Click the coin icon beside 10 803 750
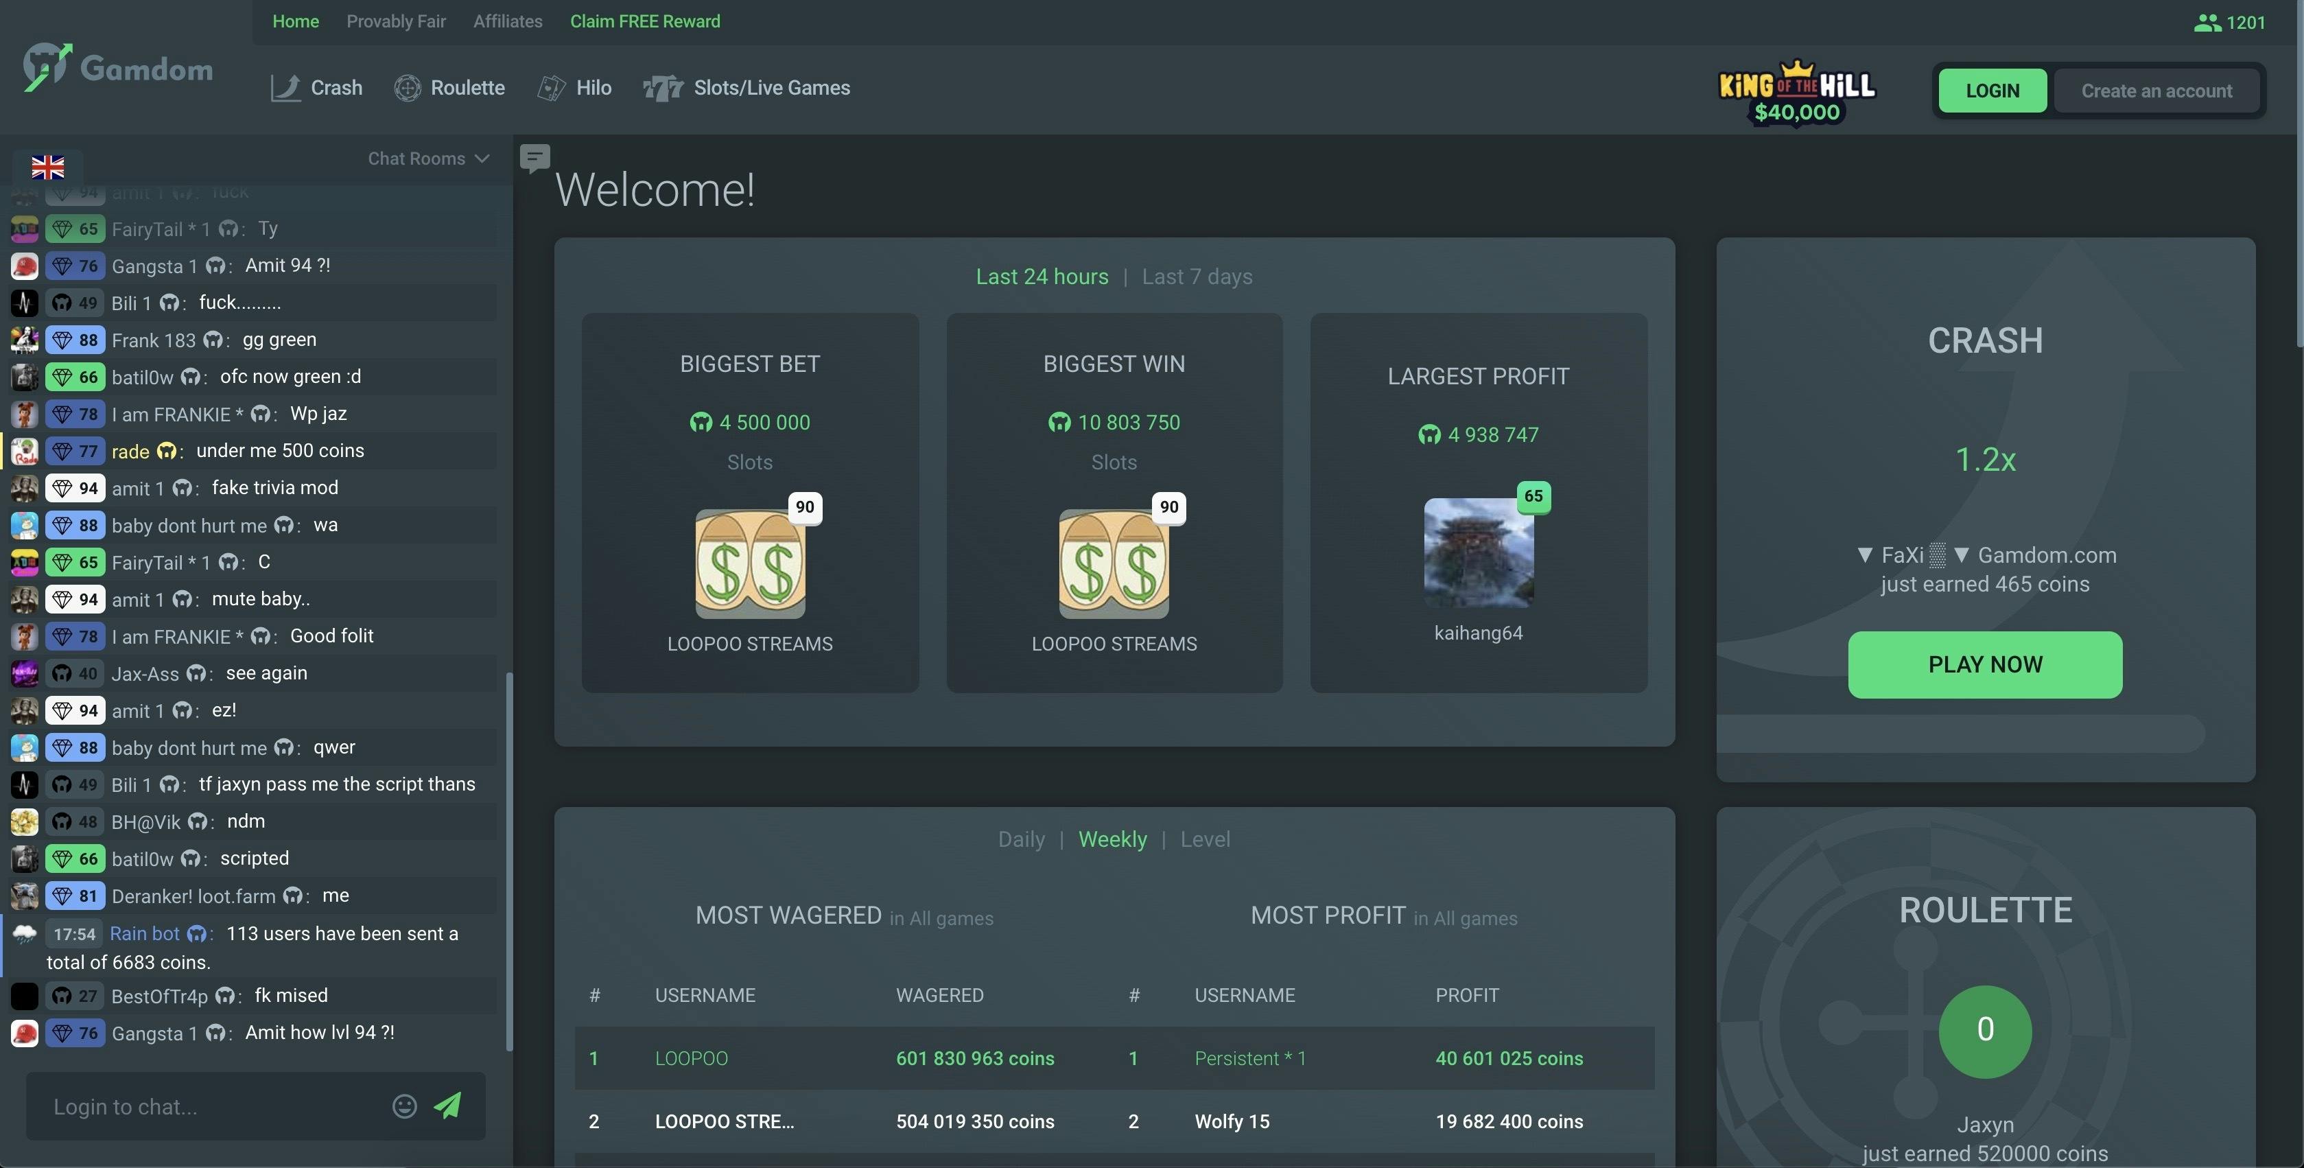The image size is (2304, 1168). pyautogui.click(x=1060, y=422)
